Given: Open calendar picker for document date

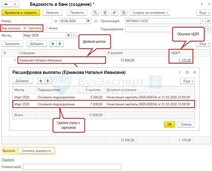Looking at the screenshot, I should pos(88,21).
